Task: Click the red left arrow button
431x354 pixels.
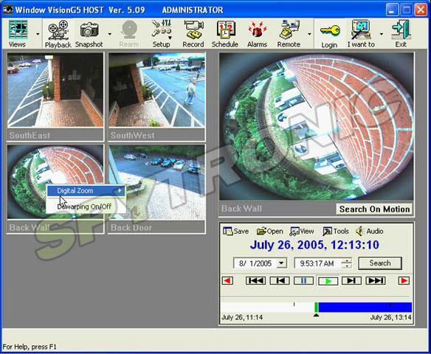Action: click(x=227, y=281)
